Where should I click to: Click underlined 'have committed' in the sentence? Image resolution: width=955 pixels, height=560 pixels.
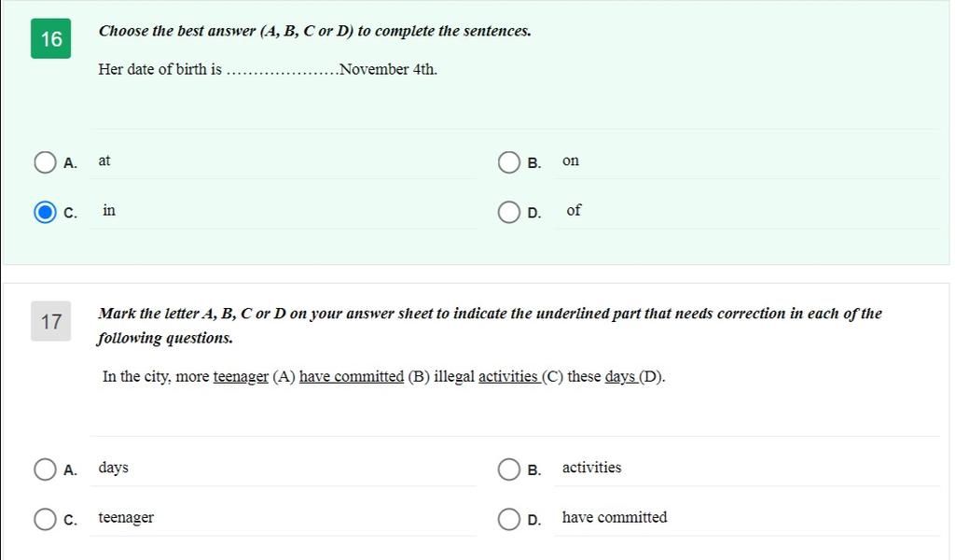(x=352, y=376)
